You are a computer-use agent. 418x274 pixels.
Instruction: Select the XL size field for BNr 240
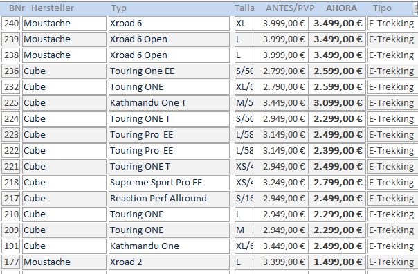click(244, 24)
